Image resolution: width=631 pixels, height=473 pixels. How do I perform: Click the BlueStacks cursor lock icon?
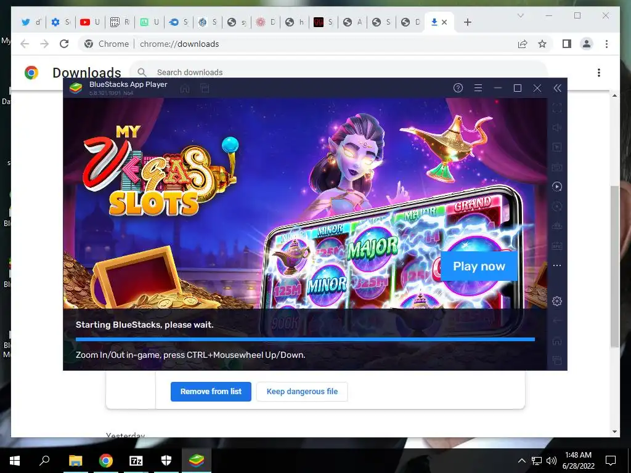(x=557, y=147)
